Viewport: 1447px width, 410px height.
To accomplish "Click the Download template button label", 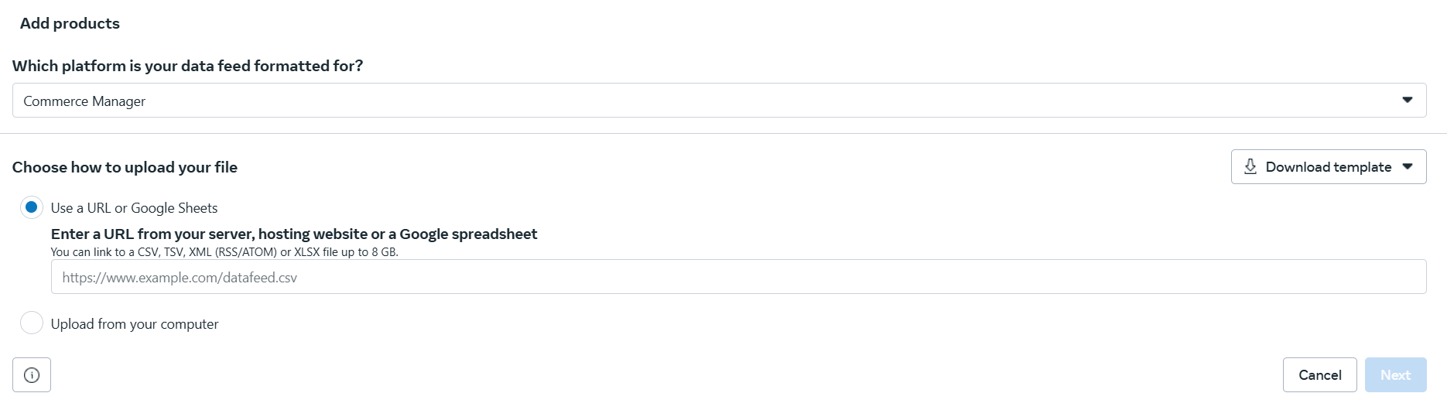I will pyautogui.click(x=1328, y=167).
